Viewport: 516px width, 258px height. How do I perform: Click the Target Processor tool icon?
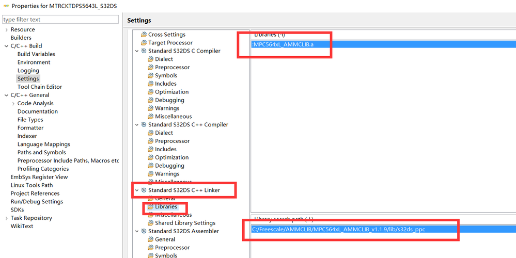[x=144, y=43]
